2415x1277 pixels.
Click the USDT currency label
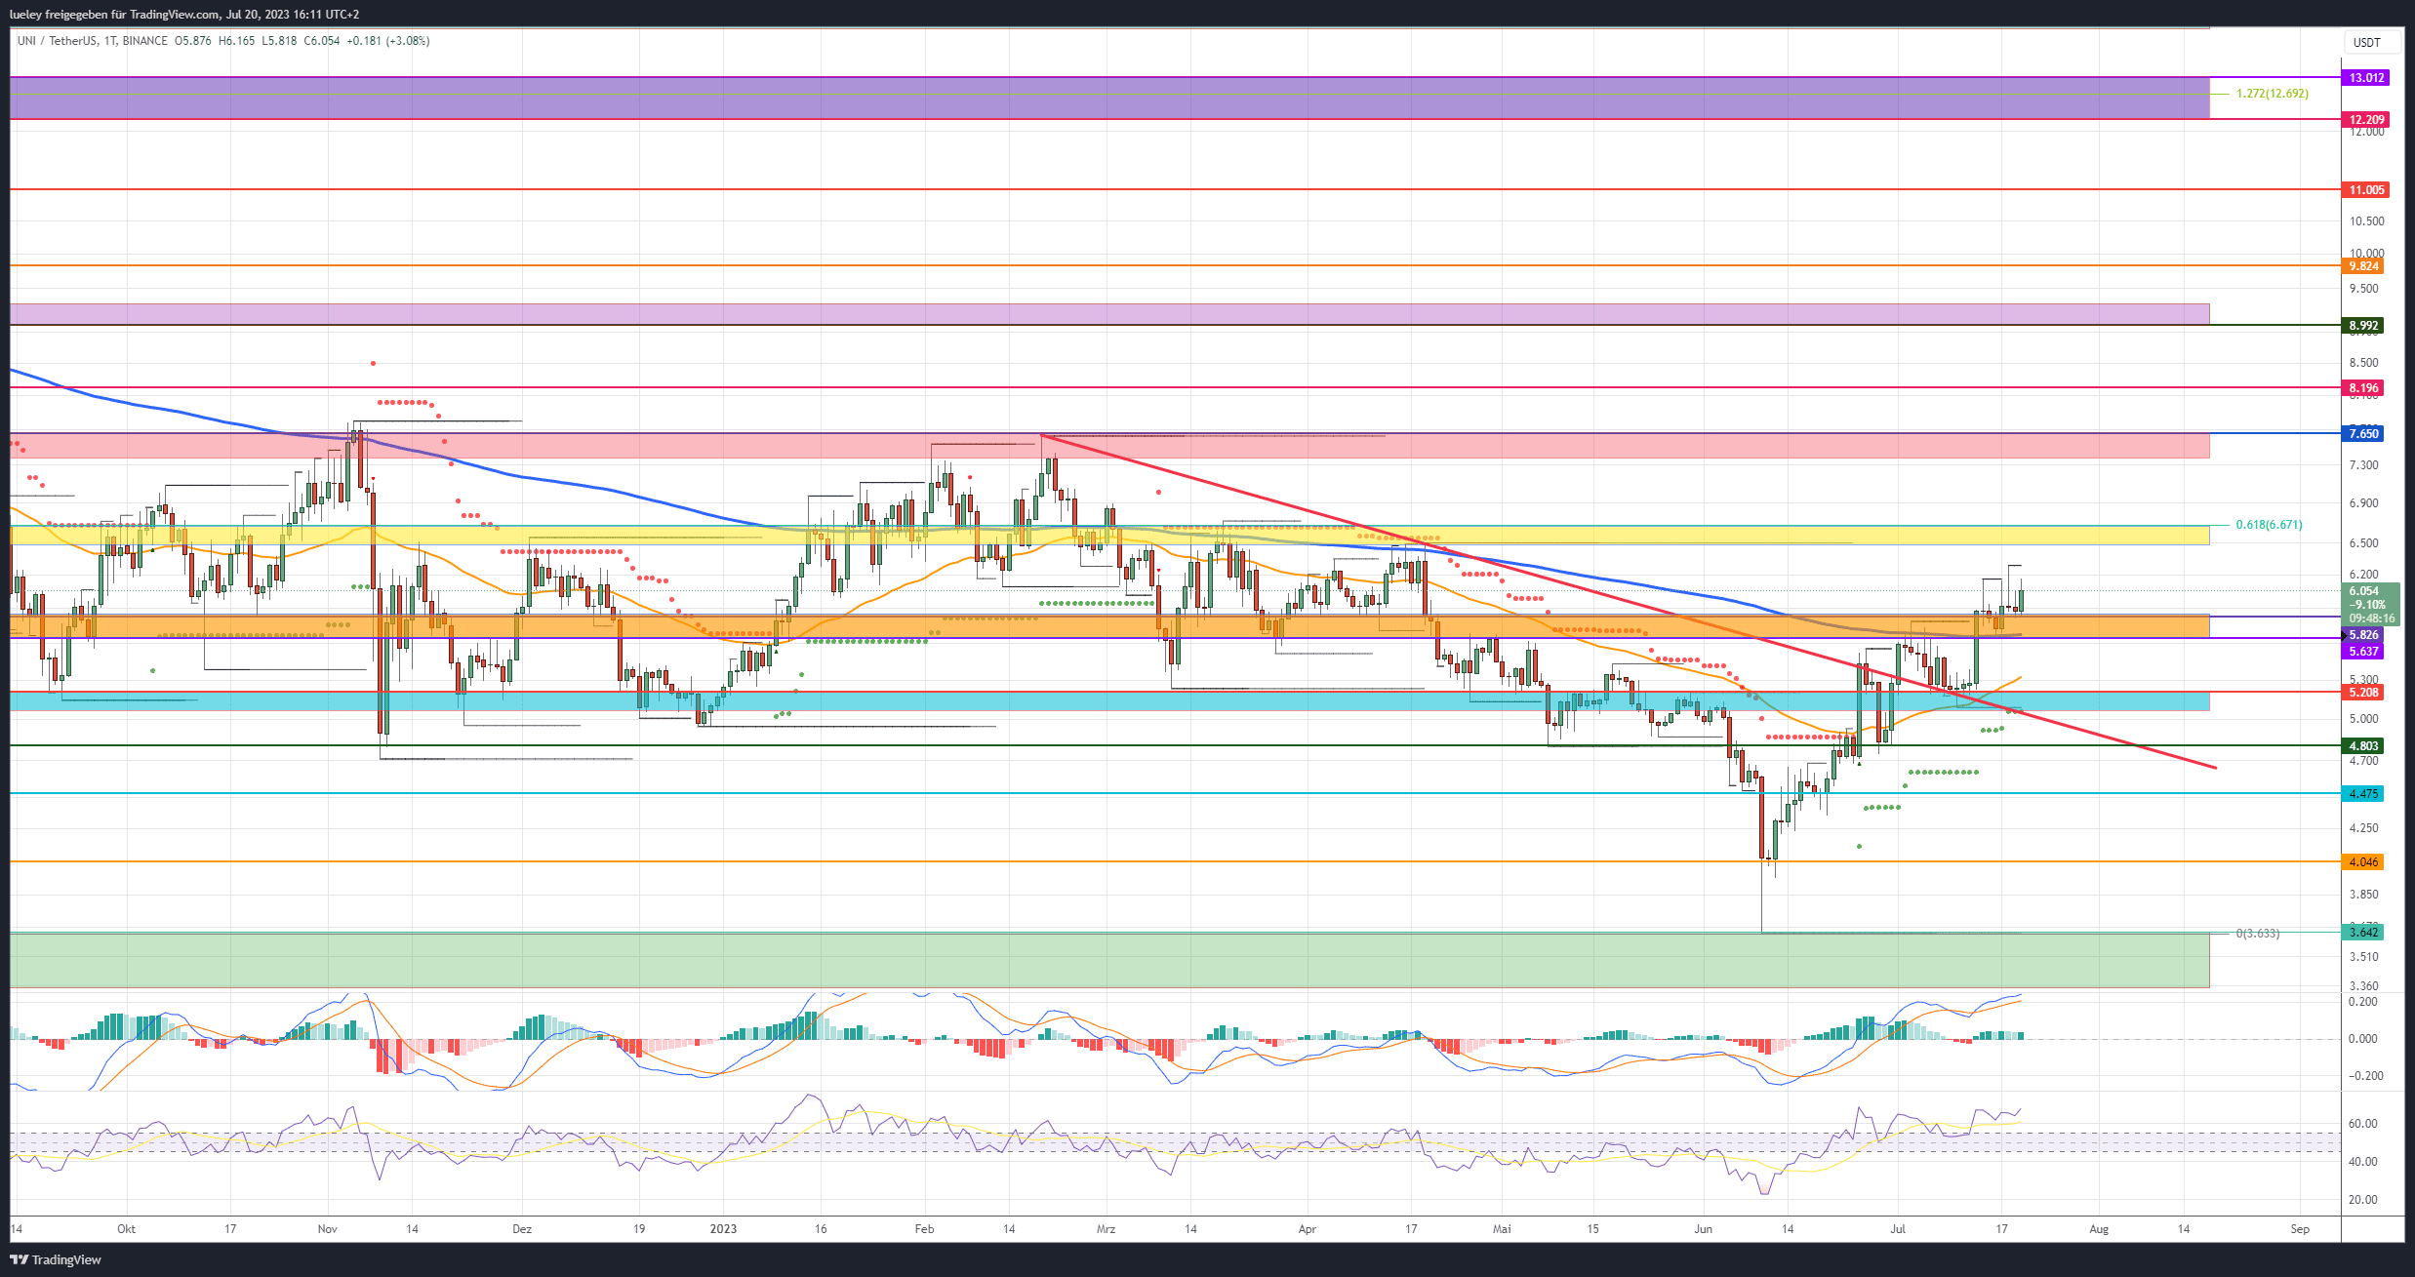click(2366, 42)
